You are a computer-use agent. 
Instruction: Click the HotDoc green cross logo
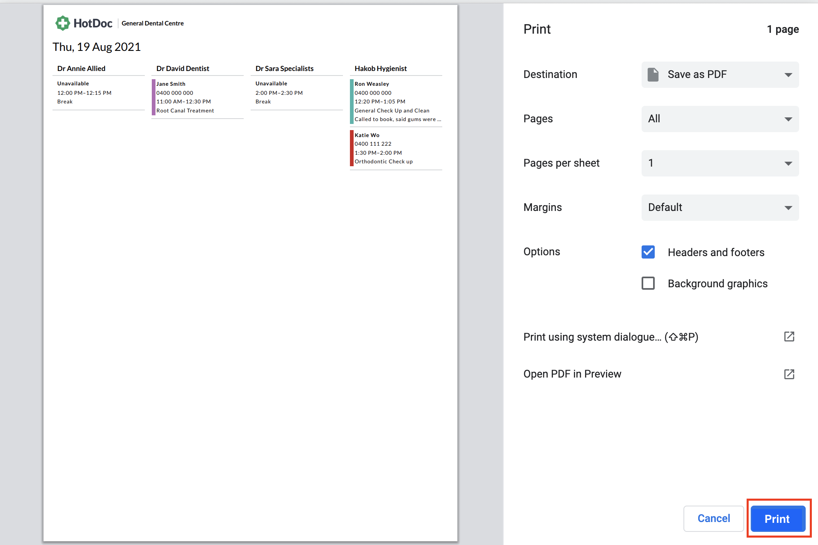click(63, 23)
